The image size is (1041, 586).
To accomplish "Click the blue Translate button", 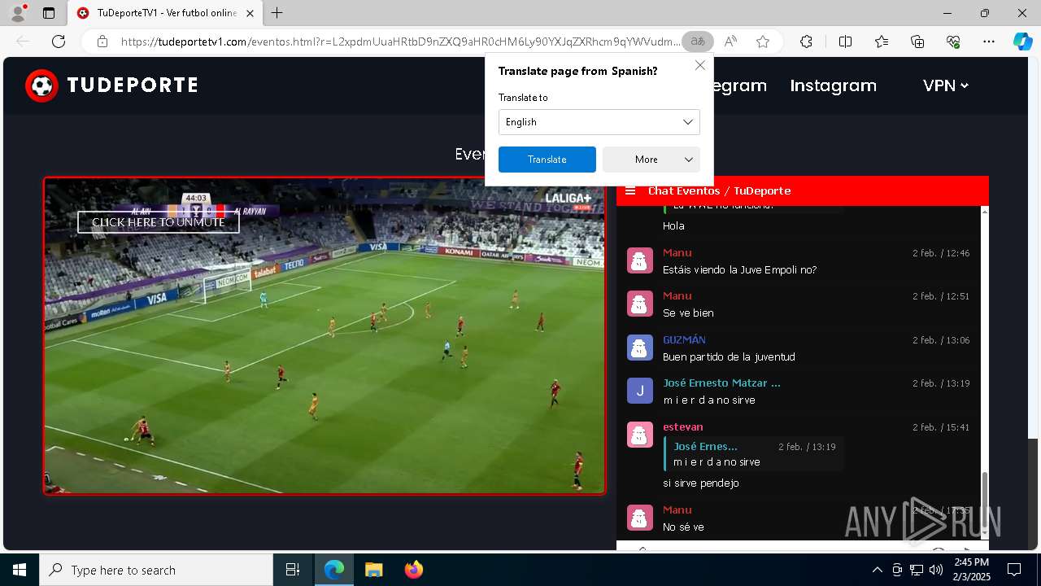I will 547,160.
